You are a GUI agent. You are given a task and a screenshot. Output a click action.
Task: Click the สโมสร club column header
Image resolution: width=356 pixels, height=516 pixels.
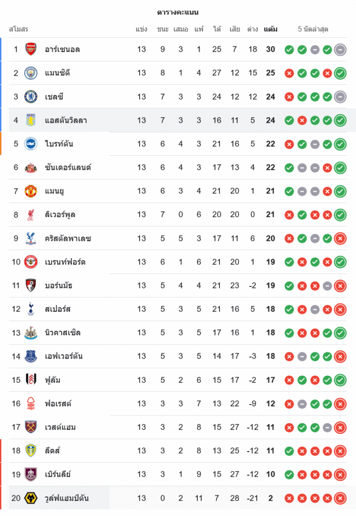click(x=19, y=29)
